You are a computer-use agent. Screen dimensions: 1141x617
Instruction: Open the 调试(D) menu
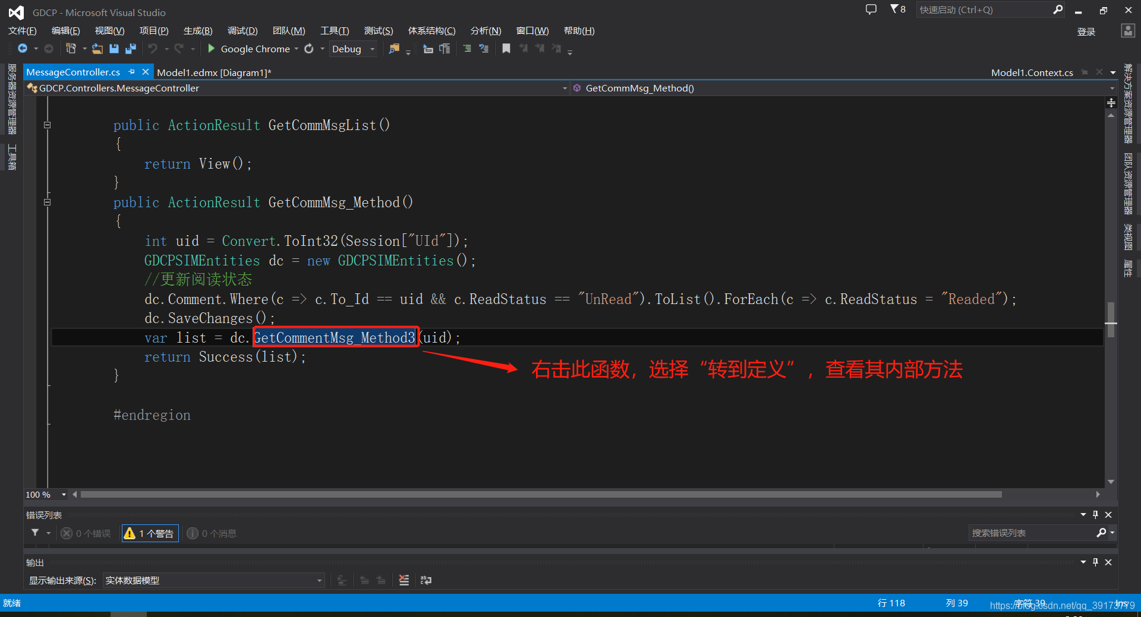[x=242, y=31]
